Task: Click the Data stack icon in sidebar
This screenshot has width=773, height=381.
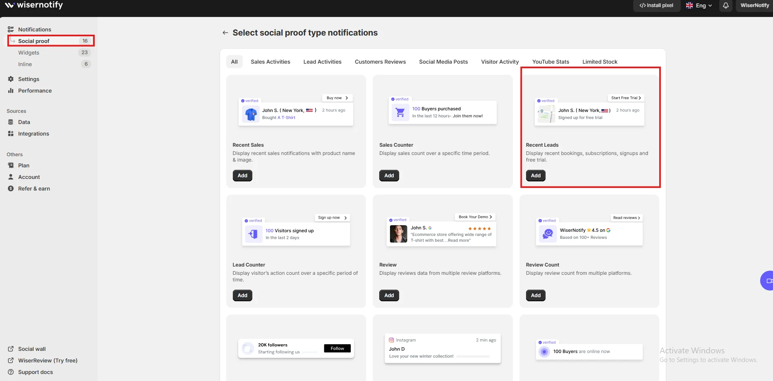Action: coord(11,122)
